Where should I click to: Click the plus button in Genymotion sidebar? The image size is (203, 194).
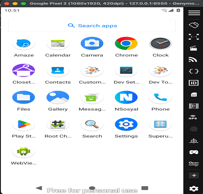[194, 175]
